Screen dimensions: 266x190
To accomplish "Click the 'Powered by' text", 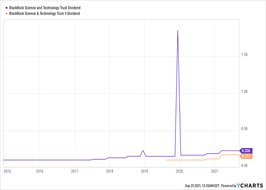I will point(229,186).
